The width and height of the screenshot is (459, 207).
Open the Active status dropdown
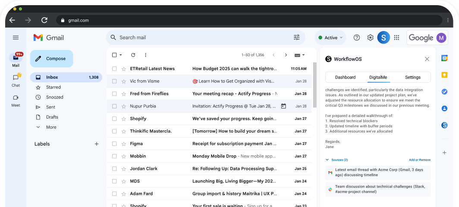point(330,38)
